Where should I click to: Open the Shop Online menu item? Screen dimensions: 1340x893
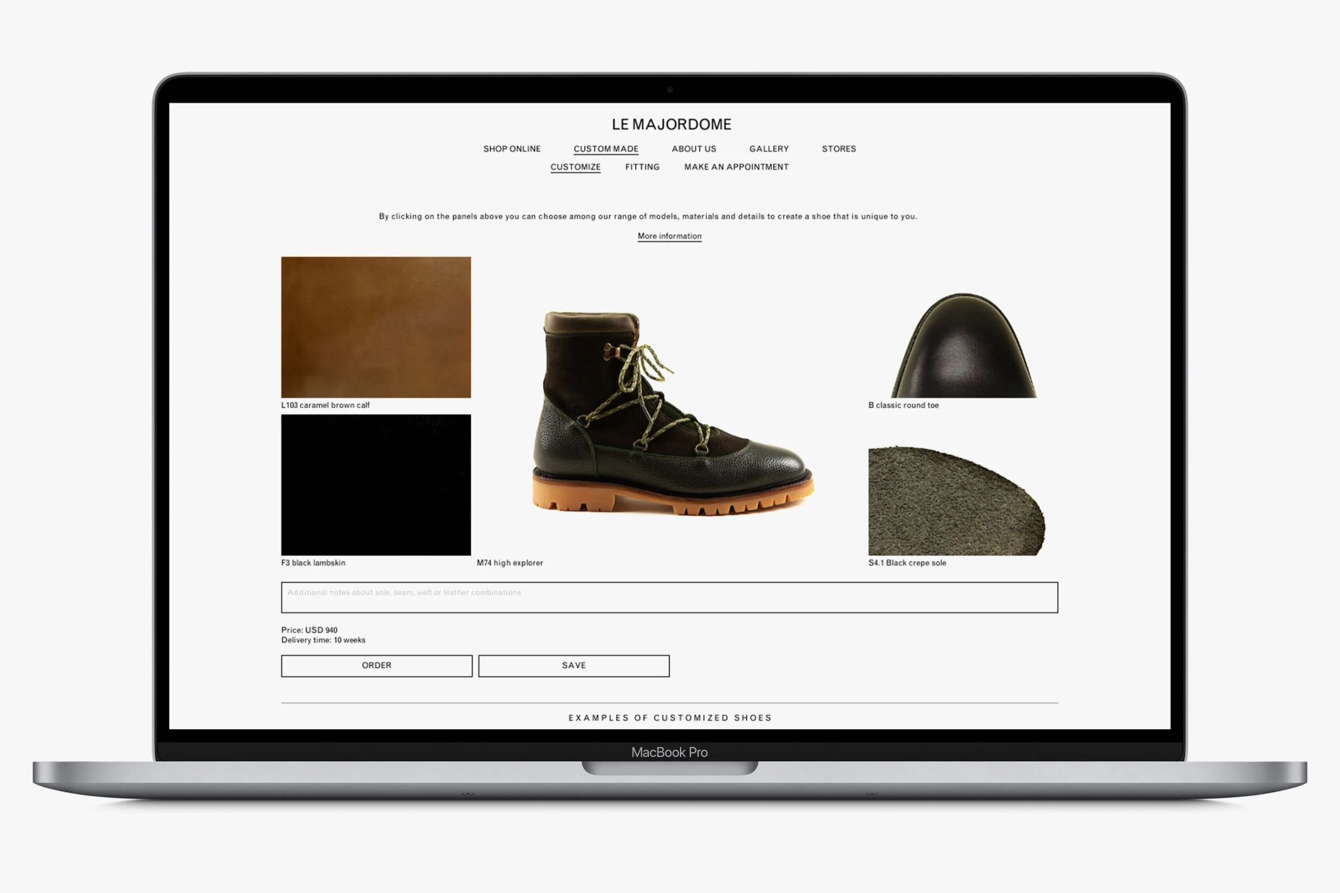tap(512, 149)
